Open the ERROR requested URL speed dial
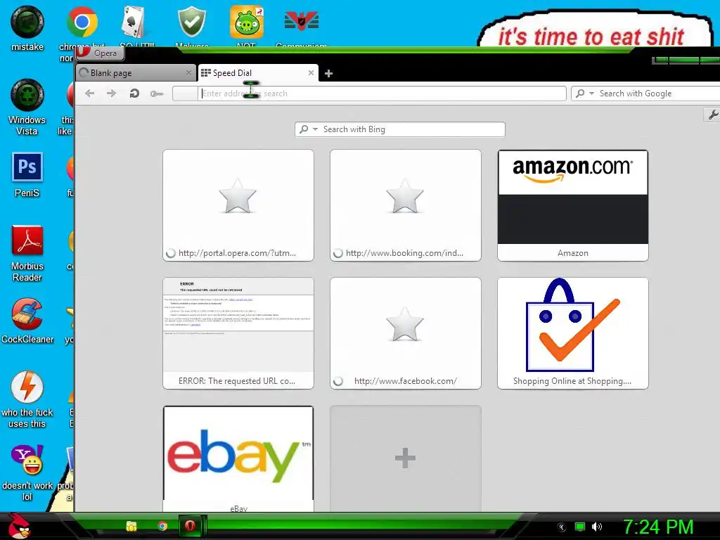The width and height of the screenshot is (720, 540). click(238, 333)
